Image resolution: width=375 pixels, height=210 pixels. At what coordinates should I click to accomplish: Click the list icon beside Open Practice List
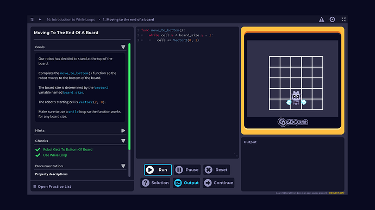(x=35, y=186)
